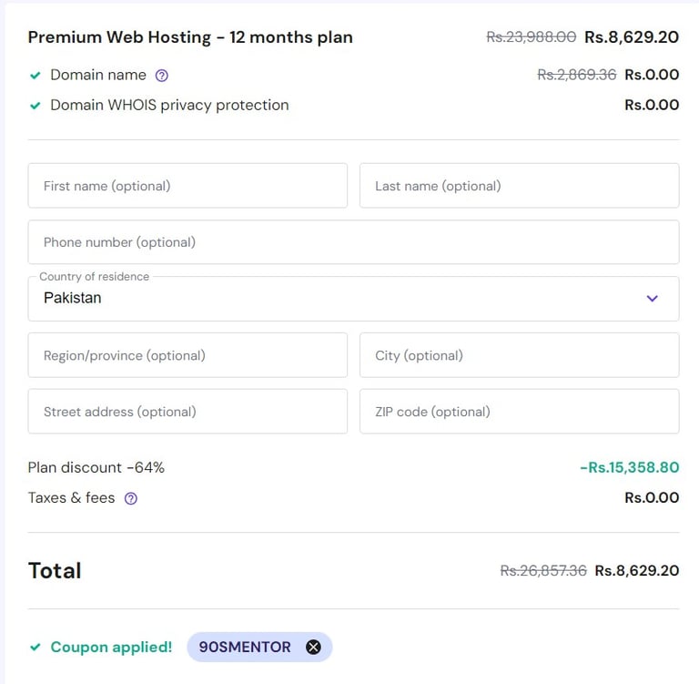This screenshot has width=699, height=684.
Task: Click the Street address field
Action: click(187, 412)
